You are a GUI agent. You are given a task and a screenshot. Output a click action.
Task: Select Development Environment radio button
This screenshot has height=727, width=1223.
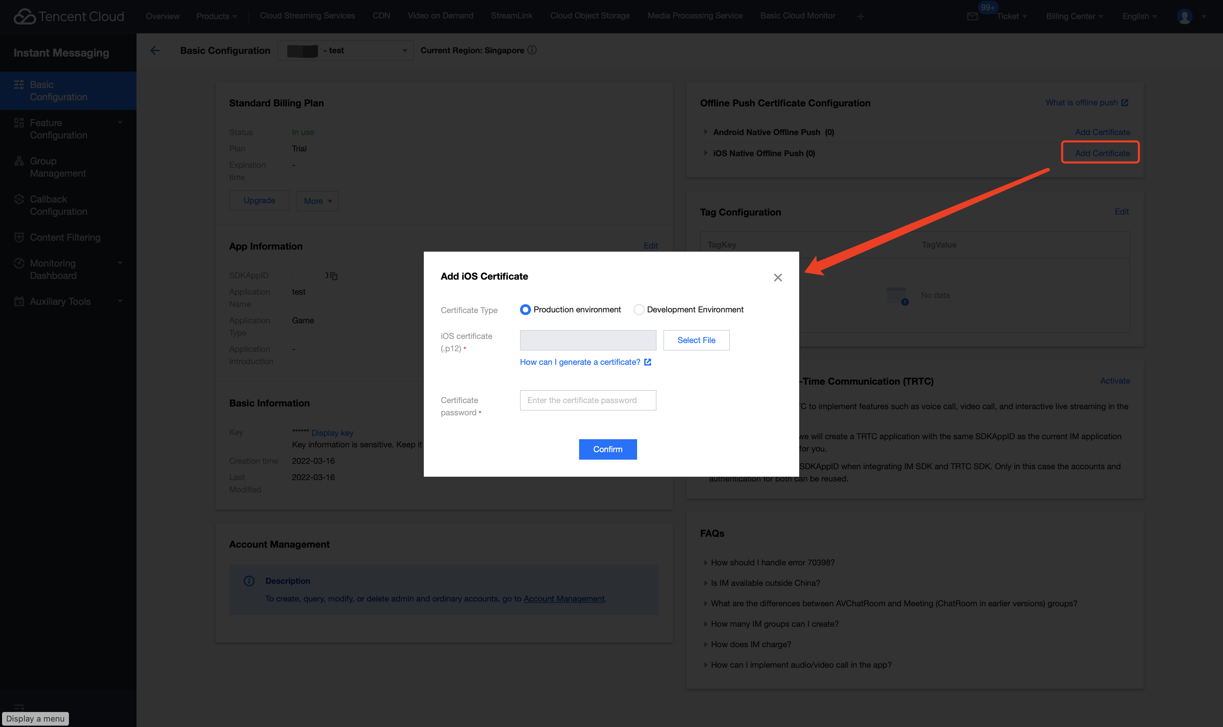click(x=639, y=310)
